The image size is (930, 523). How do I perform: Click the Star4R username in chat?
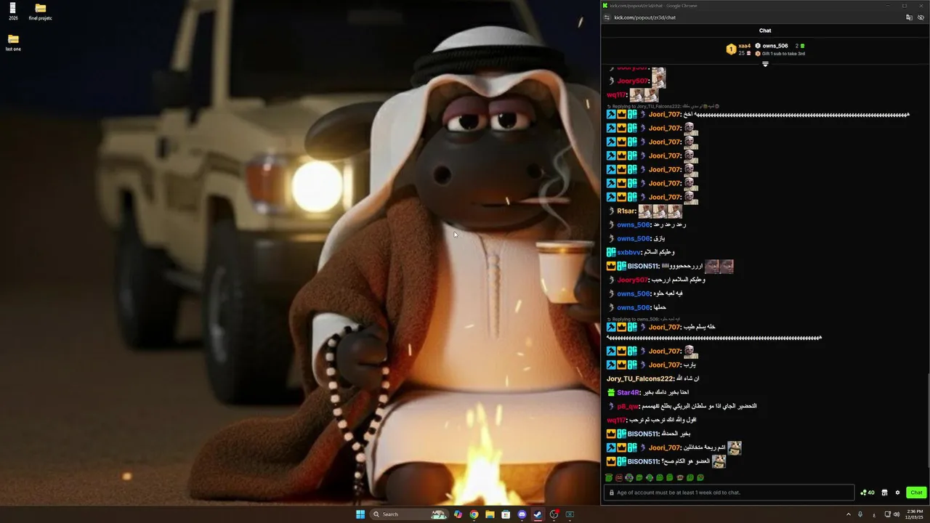[628, 393]
